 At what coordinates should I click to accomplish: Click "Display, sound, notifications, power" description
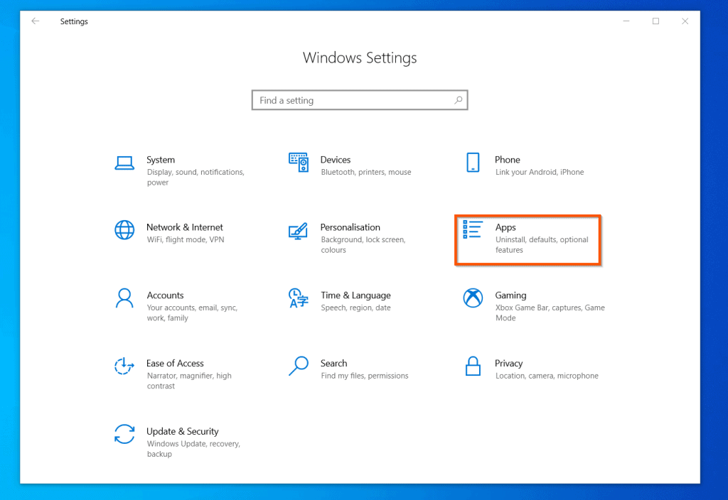(x=196, y=177)
